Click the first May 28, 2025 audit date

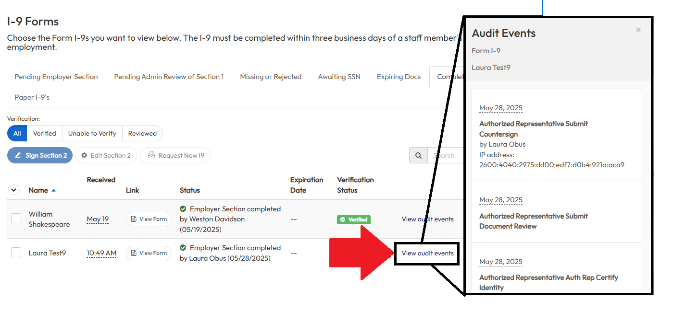(501, 108)
